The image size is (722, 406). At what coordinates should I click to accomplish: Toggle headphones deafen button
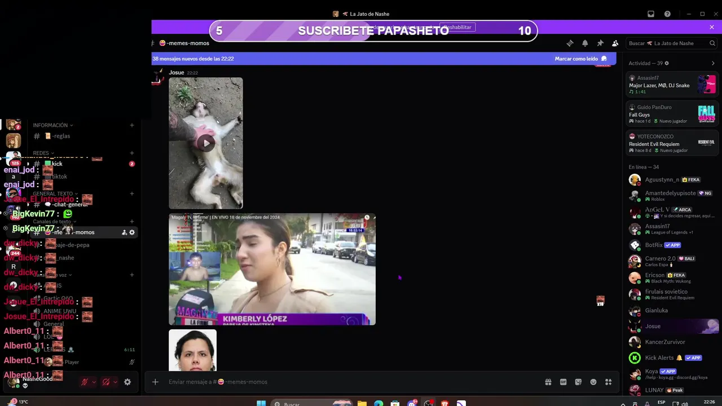(x=106, y=382)
